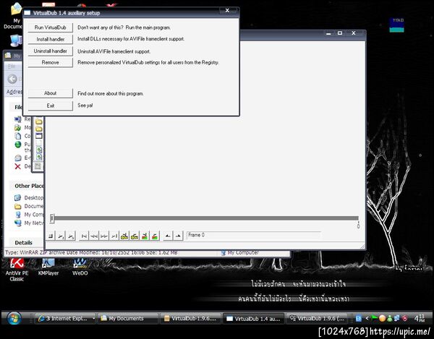Jump to start of video in VirtualDub
Viewport: 434px width, 339px height.
(84, 236)
